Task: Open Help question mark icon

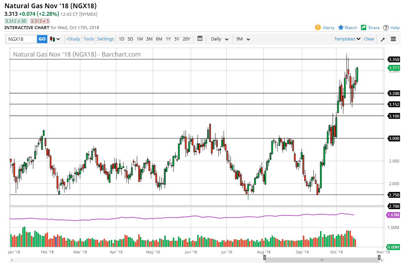Action: (x=386, y=28)
